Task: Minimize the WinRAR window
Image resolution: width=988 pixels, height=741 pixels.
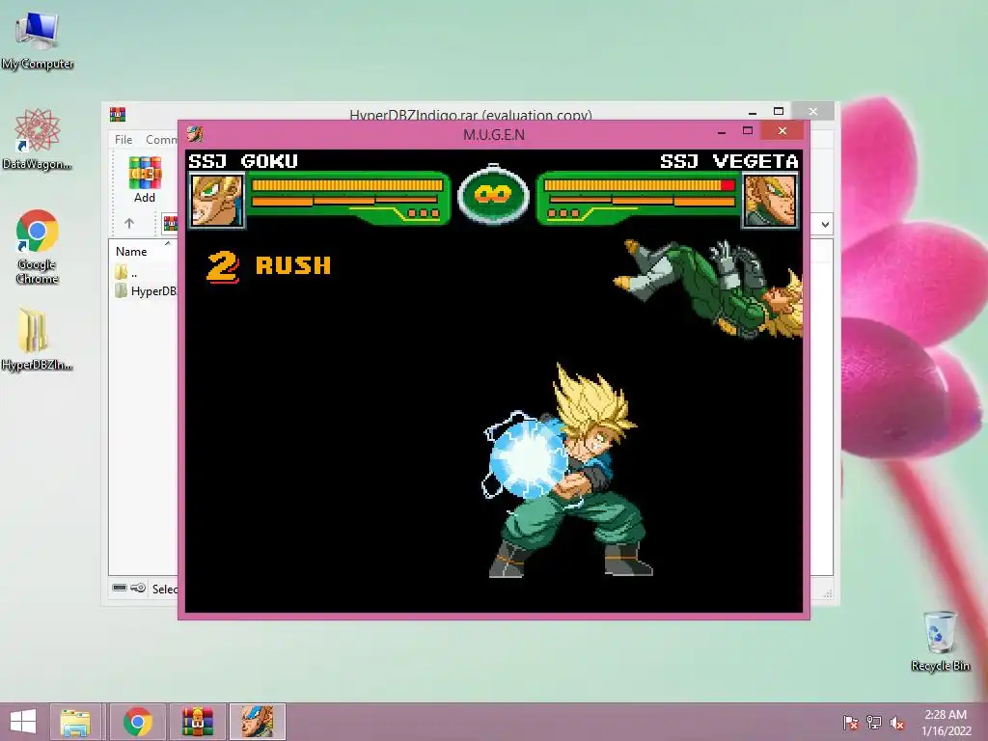Action: coord(753,112)
